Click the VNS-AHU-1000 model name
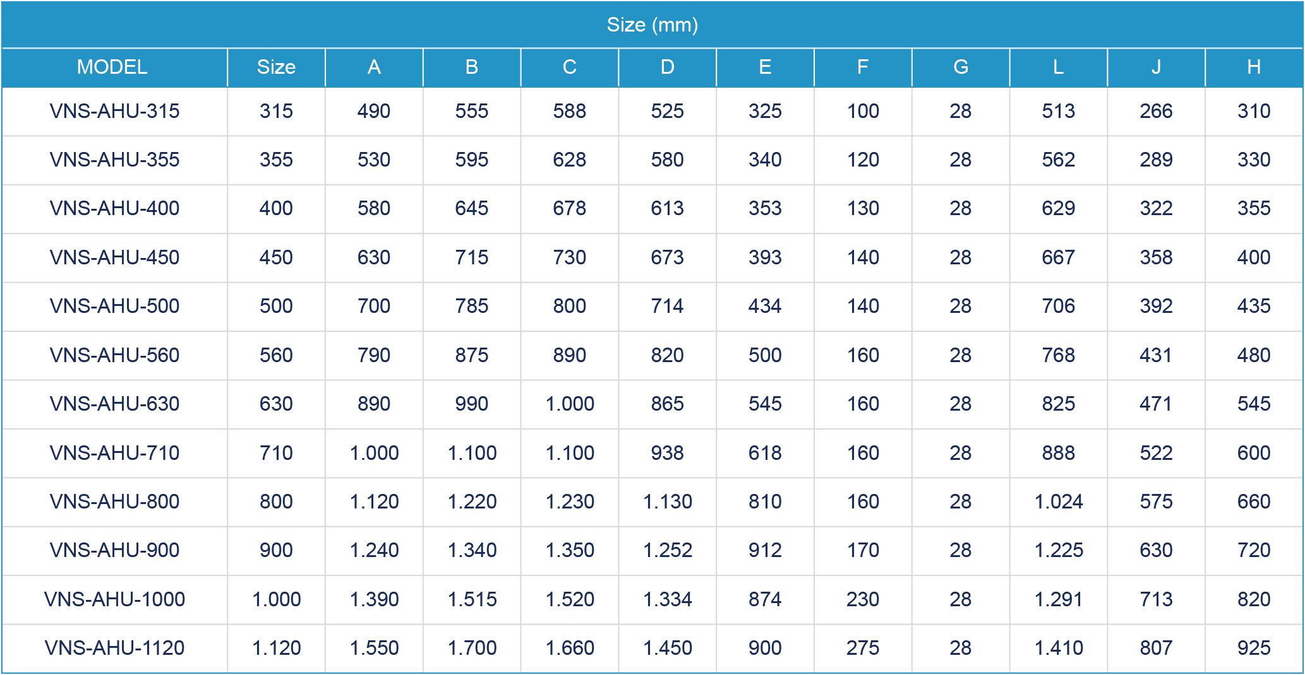1305x675 pixels. click(x=114, y=599)
